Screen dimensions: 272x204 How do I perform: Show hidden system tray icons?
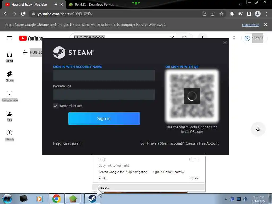(x=226, y=199)
